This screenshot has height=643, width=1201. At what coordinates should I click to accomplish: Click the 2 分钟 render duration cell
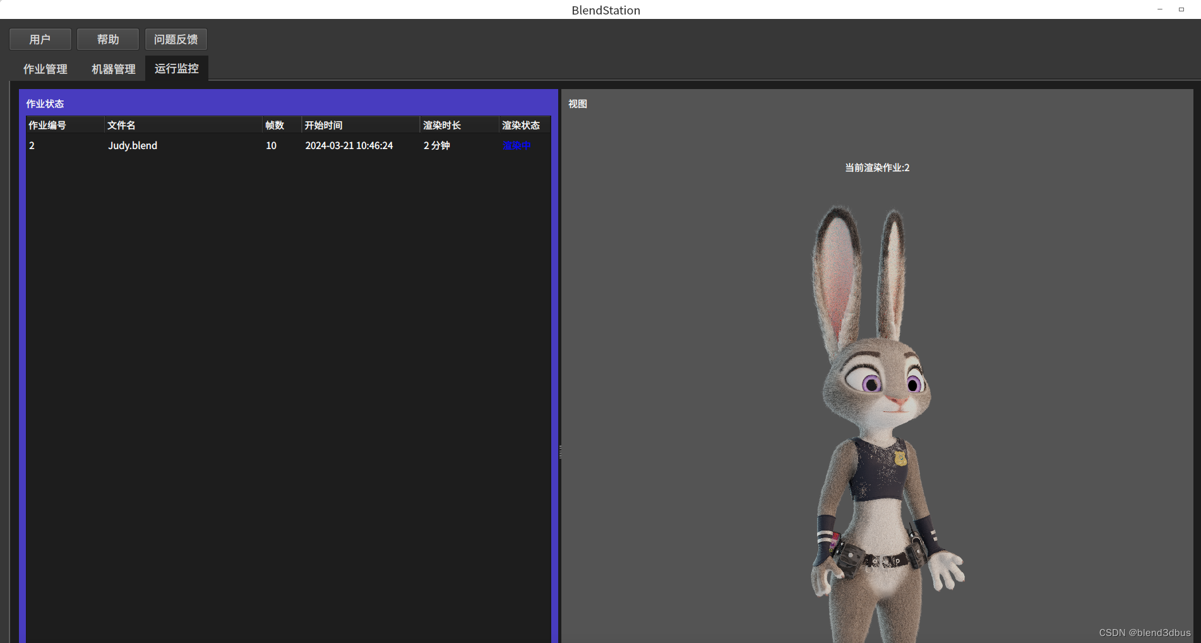click(x=436, y=145)
